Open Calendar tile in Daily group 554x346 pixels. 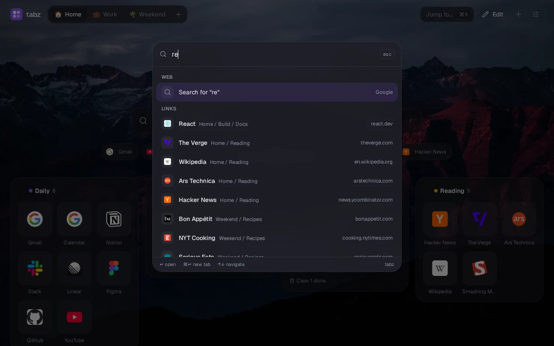[x=74, y=224]
